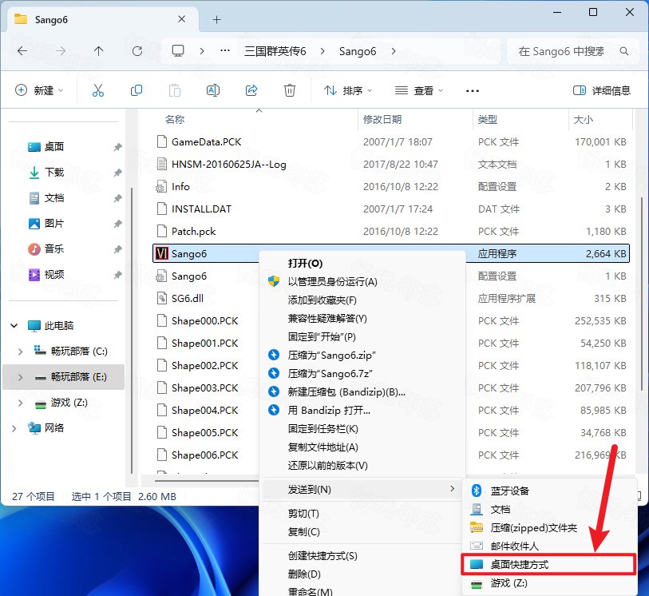Expand the 游戏 (Z:) drive node
The height and width of the screenshot is (596, 649).
pos(20,403)
